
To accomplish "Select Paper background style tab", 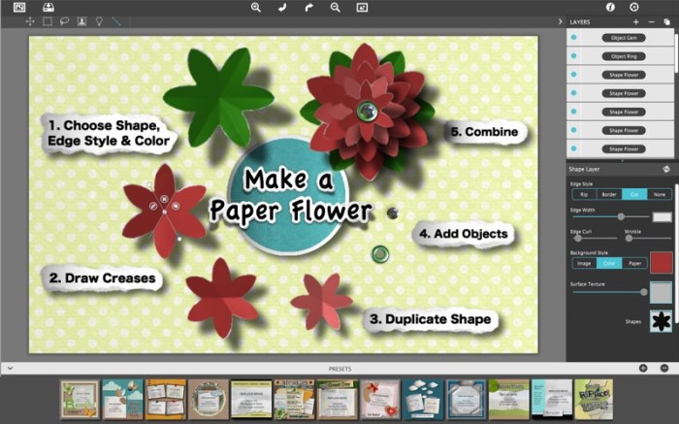I will [634, 262].
